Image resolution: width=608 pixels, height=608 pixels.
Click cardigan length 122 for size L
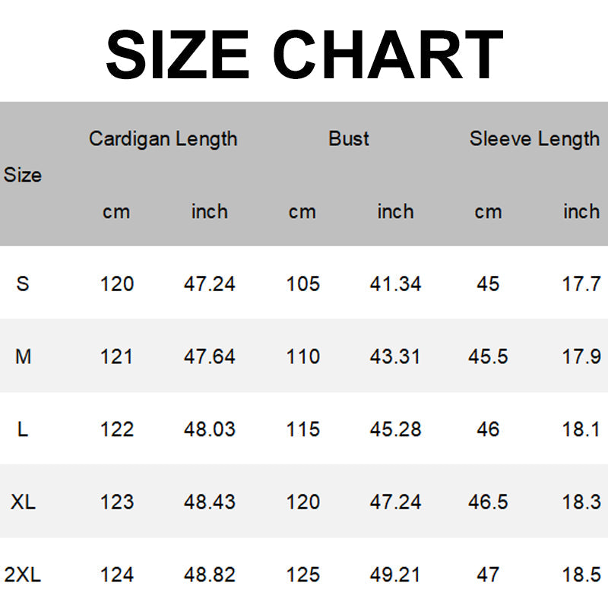117,429
